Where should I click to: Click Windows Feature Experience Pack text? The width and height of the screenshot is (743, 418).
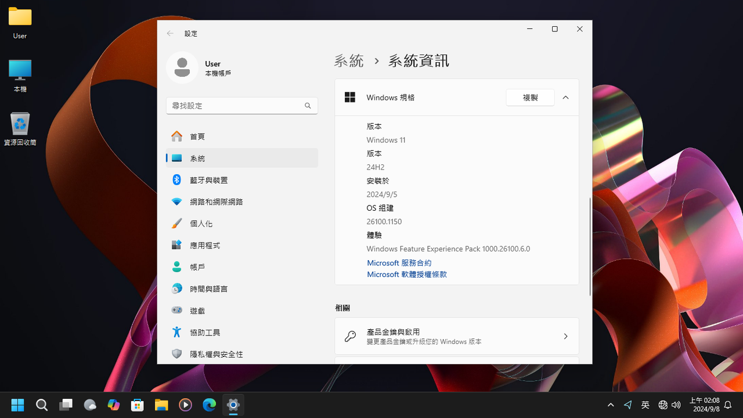(448, 249)
